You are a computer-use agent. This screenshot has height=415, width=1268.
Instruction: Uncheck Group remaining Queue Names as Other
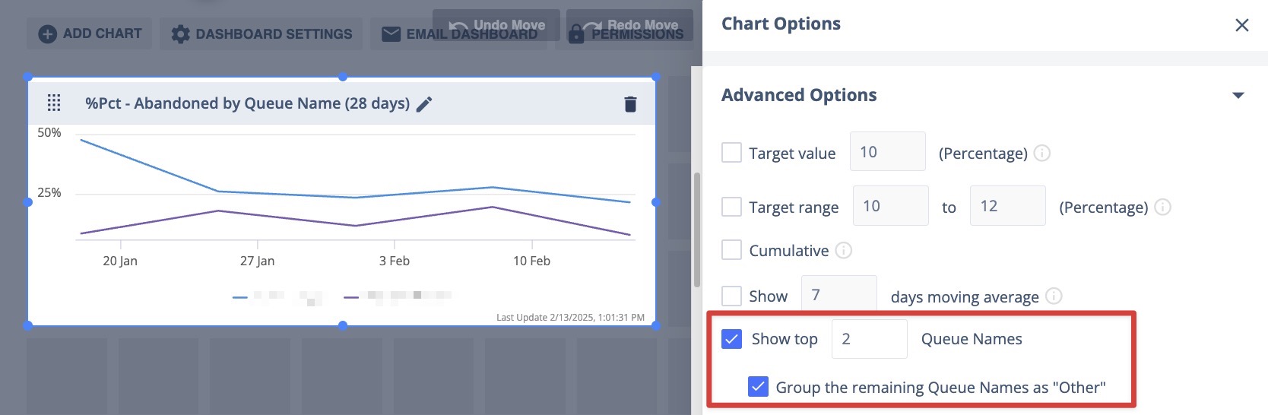point(758,387)
